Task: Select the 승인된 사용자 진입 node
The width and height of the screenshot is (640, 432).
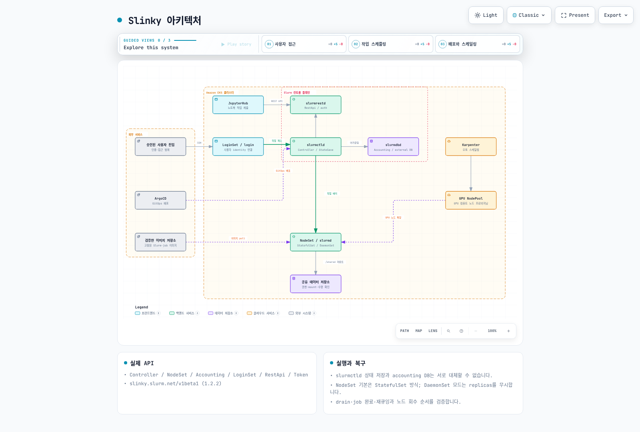Action: (160, 146)
